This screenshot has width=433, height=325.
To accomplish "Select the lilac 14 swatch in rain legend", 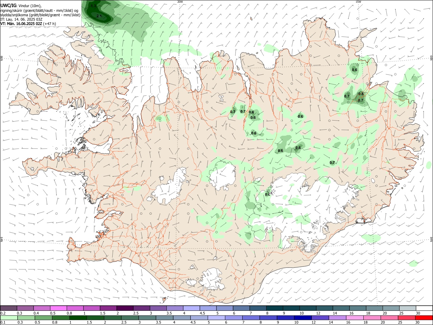I will pos(337,318).
